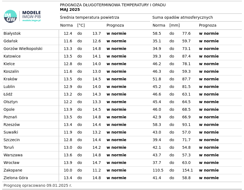Click Wrocław lower precipitation norm 37.7
244x190 pixels.
[157, 163]
